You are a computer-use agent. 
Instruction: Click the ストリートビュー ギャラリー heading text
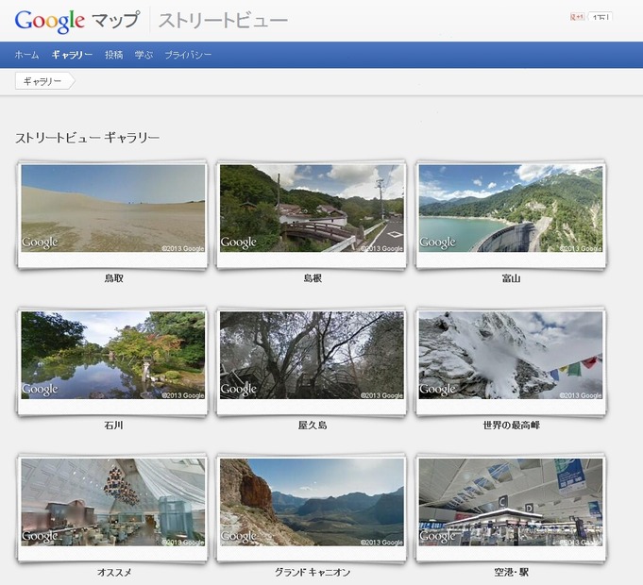pyautogui.click(x=88, y=138)
